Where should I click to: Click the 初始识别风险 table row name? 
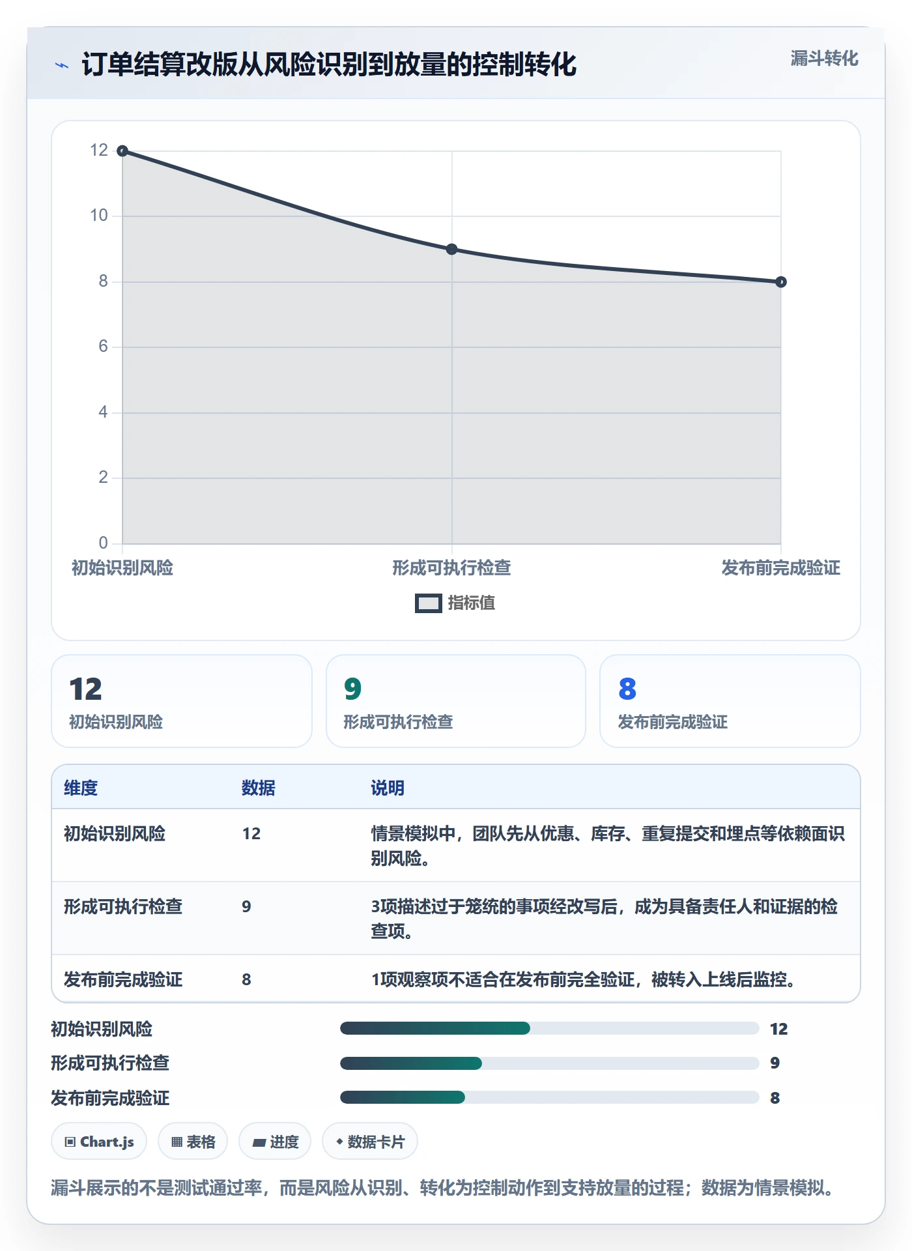[x=115, y=833]
